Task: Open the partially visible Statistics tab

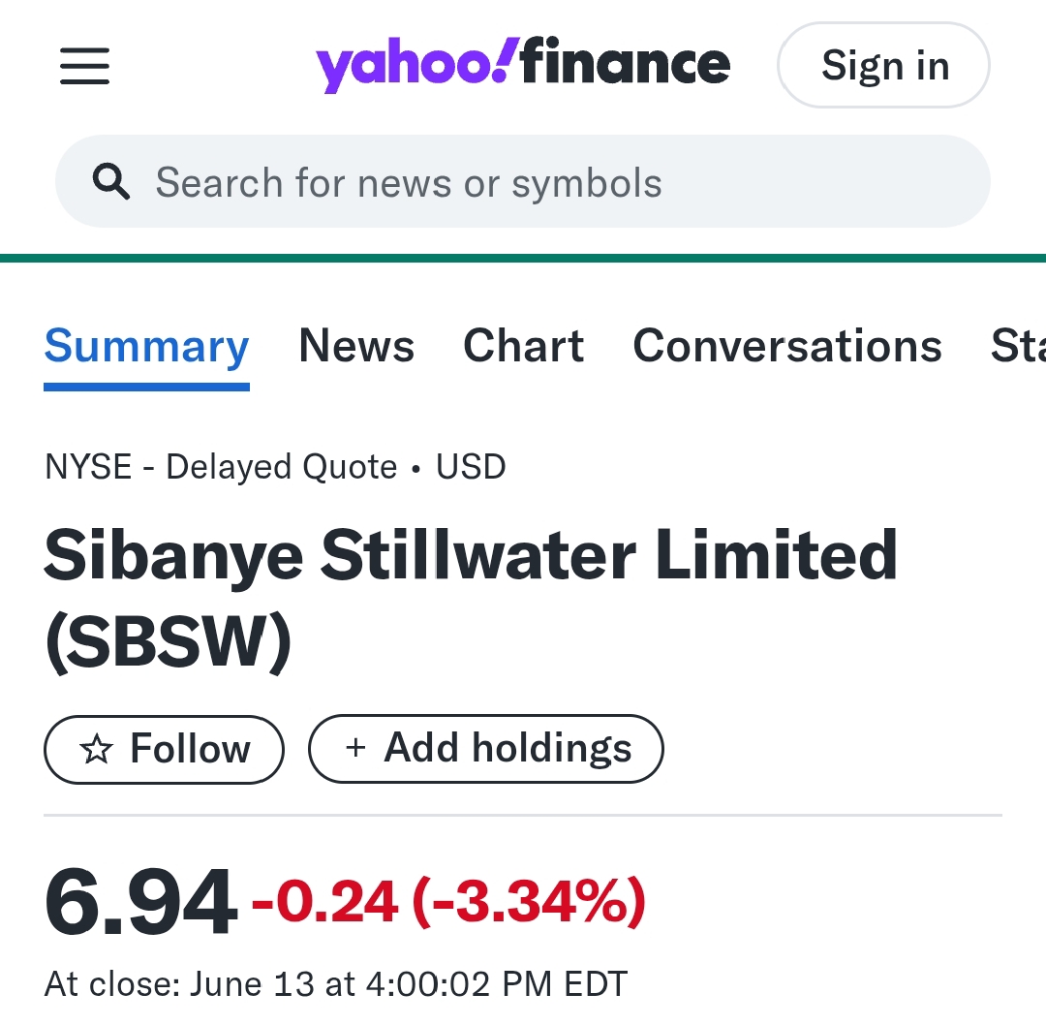Action: tap(1019, 346)
